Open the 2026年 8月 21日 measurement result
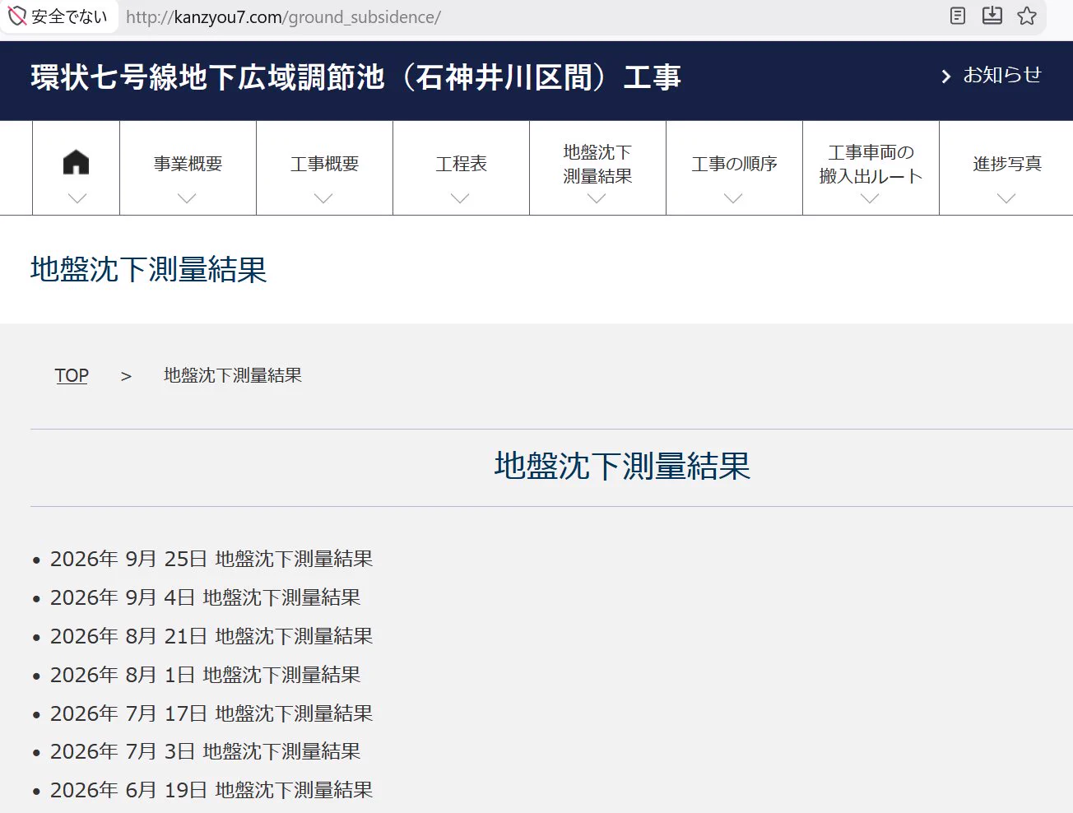1073x813 pixels. [211, 636]
